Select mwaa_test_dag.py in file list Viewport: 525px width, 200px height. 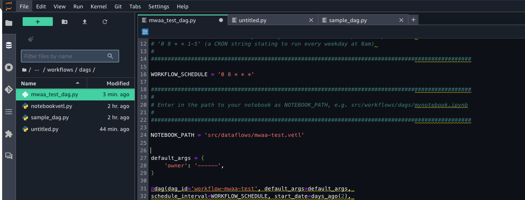(x=75, y=95)
